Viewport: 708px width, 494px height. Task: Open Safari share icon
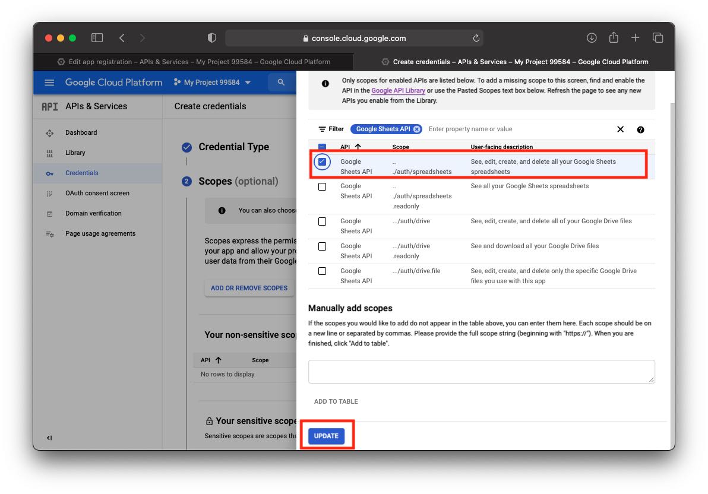click(614, 37)
